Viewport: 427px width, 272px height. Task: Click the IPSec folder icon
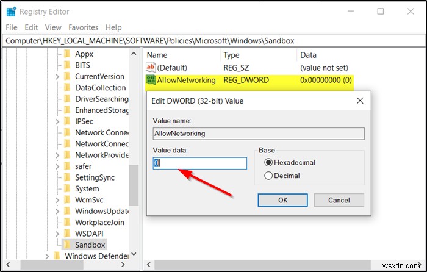67,121
